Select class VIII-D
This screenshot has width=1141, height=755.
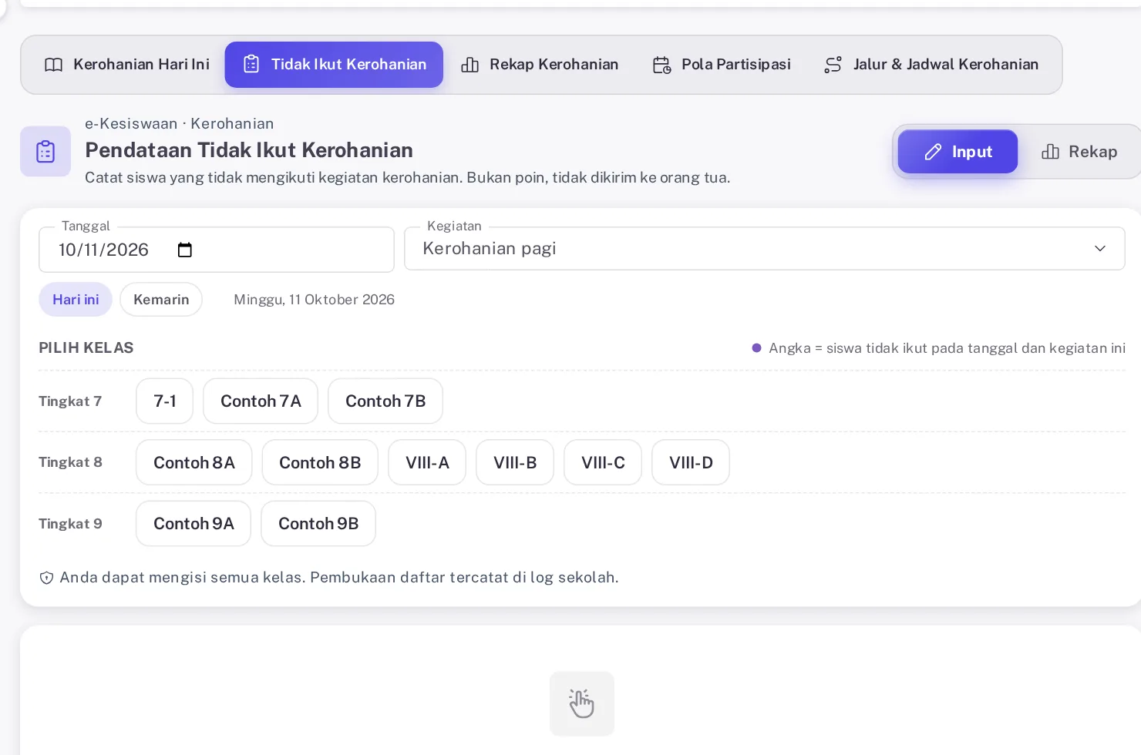691,463
